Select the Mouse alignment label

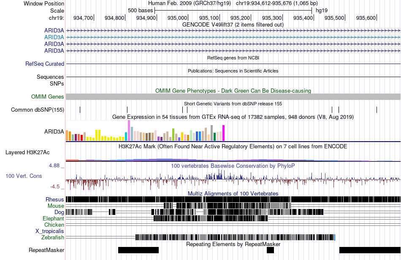click(56, 206)
